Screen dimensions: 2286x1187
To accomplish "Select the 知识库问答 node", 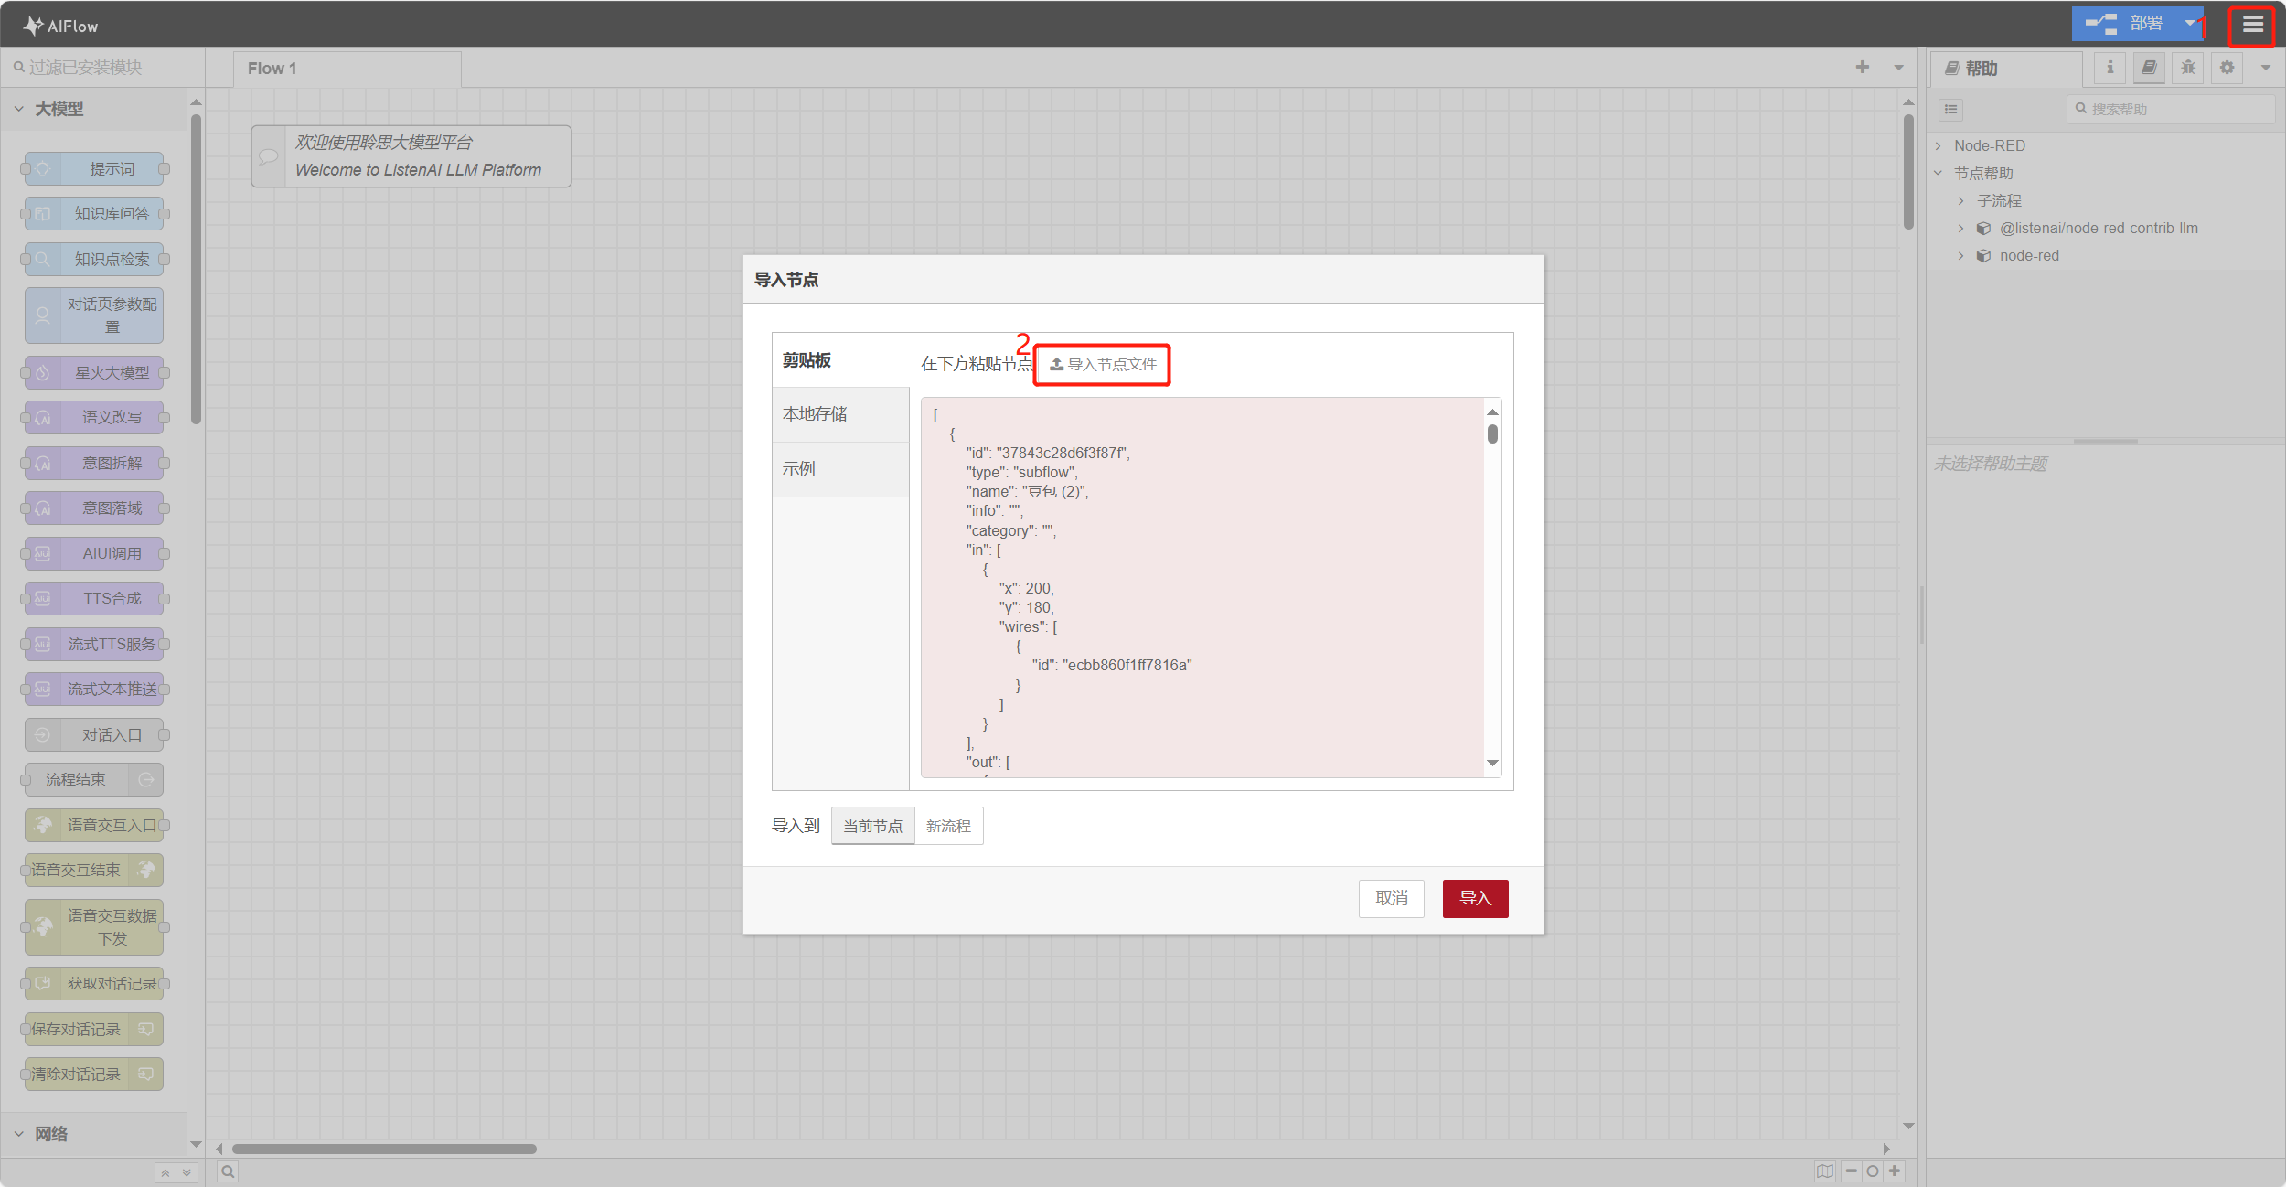I will click(x=94, y=214).
